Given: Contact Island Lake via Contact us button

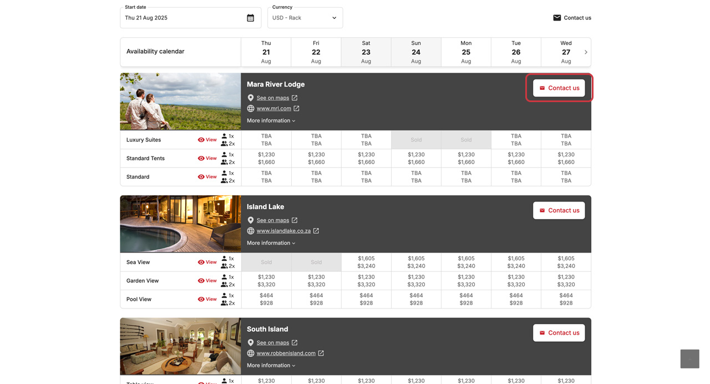Looking at the screenshot, I should pos(559,210).
